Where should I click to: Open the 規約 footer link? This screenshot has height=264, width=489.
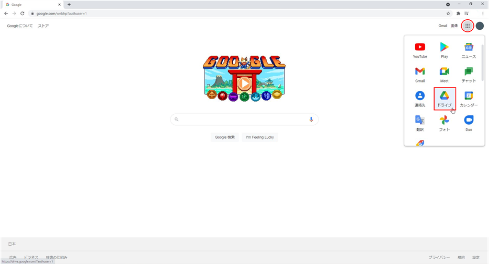click(x=461, y=257)
